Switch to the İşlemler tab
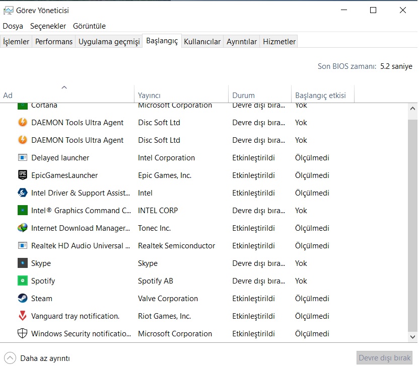Viewport: 419px width, 372px height. [16, 42]
